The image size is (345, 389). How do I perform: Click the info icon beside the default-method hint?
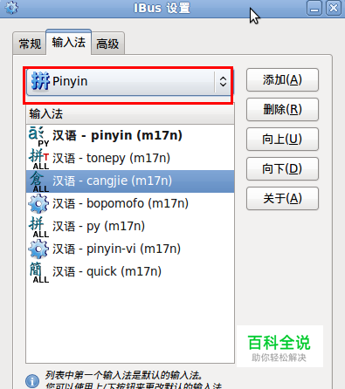tap(32, 380)
